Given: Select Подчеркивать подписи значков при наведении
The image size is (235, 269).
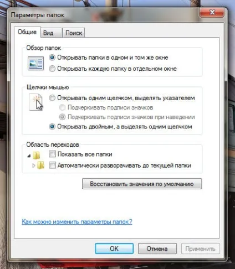Looking at the screenshot, I should tap(127, 117).
